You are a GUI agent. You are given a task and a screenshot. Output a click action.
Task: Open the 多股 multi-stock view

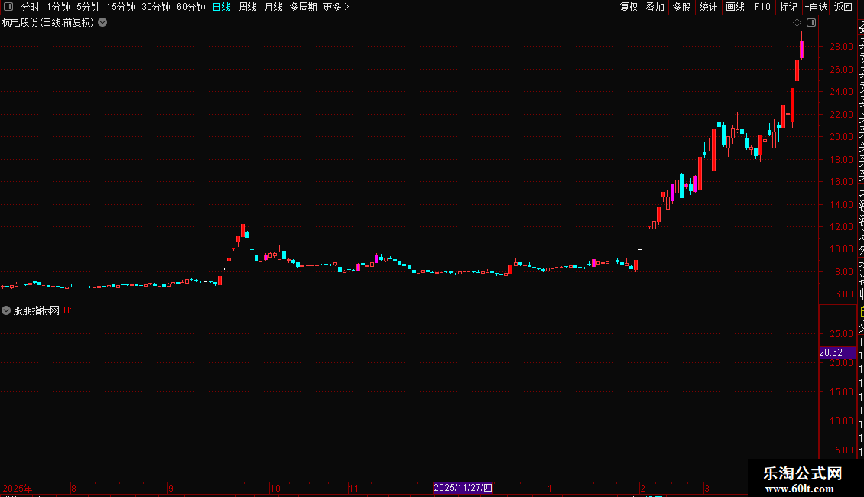[x=681, y=7]
